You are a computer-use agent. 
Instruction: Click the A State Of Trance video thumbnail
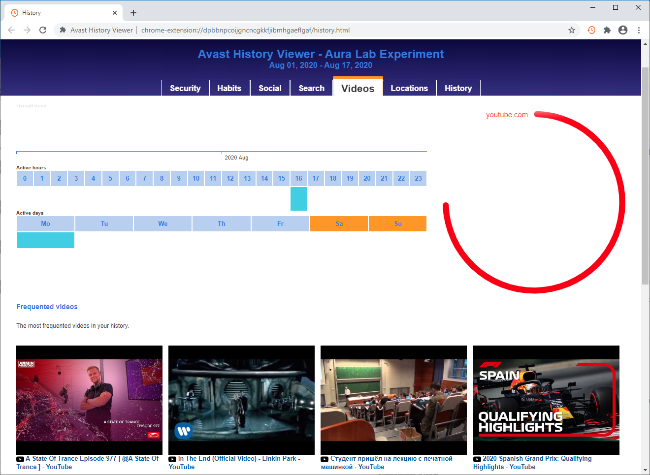[89, 400]
